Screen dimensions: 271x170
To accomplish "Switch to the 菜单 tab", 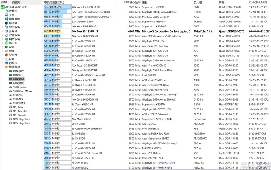I will (x=4, y=2).
